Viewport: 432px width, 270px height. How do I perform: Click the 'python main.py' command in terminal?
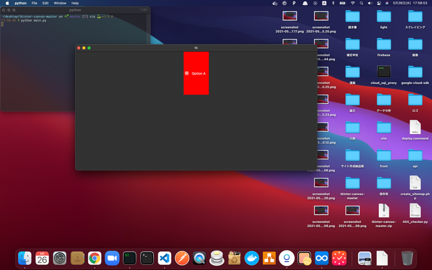click(x=34, y=21)
